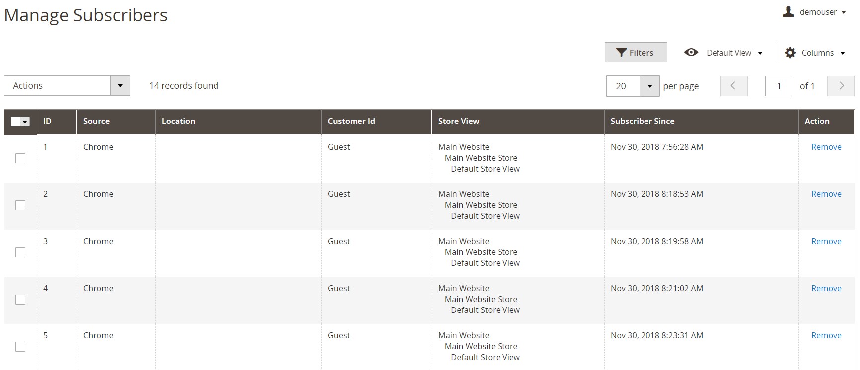Click the eye icon beside Default View

click(691, 52)
